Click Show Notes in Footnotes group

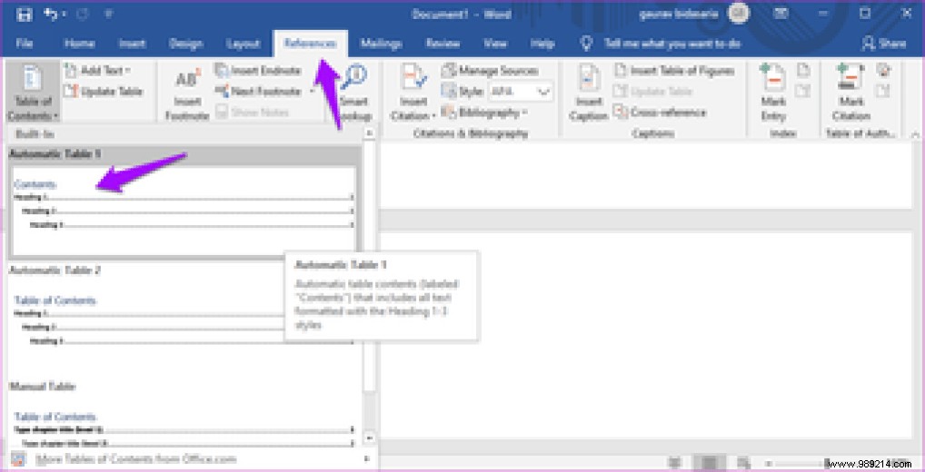[x=252, y=112]
